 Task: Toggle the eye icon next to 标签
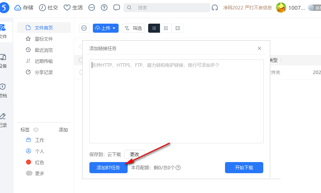[x=36, y=130]
